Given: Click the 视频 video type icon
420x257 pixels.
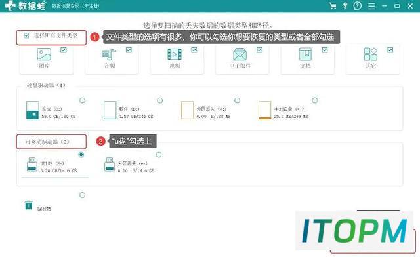Looking at the screenshot, I should (x=175, y=54).
